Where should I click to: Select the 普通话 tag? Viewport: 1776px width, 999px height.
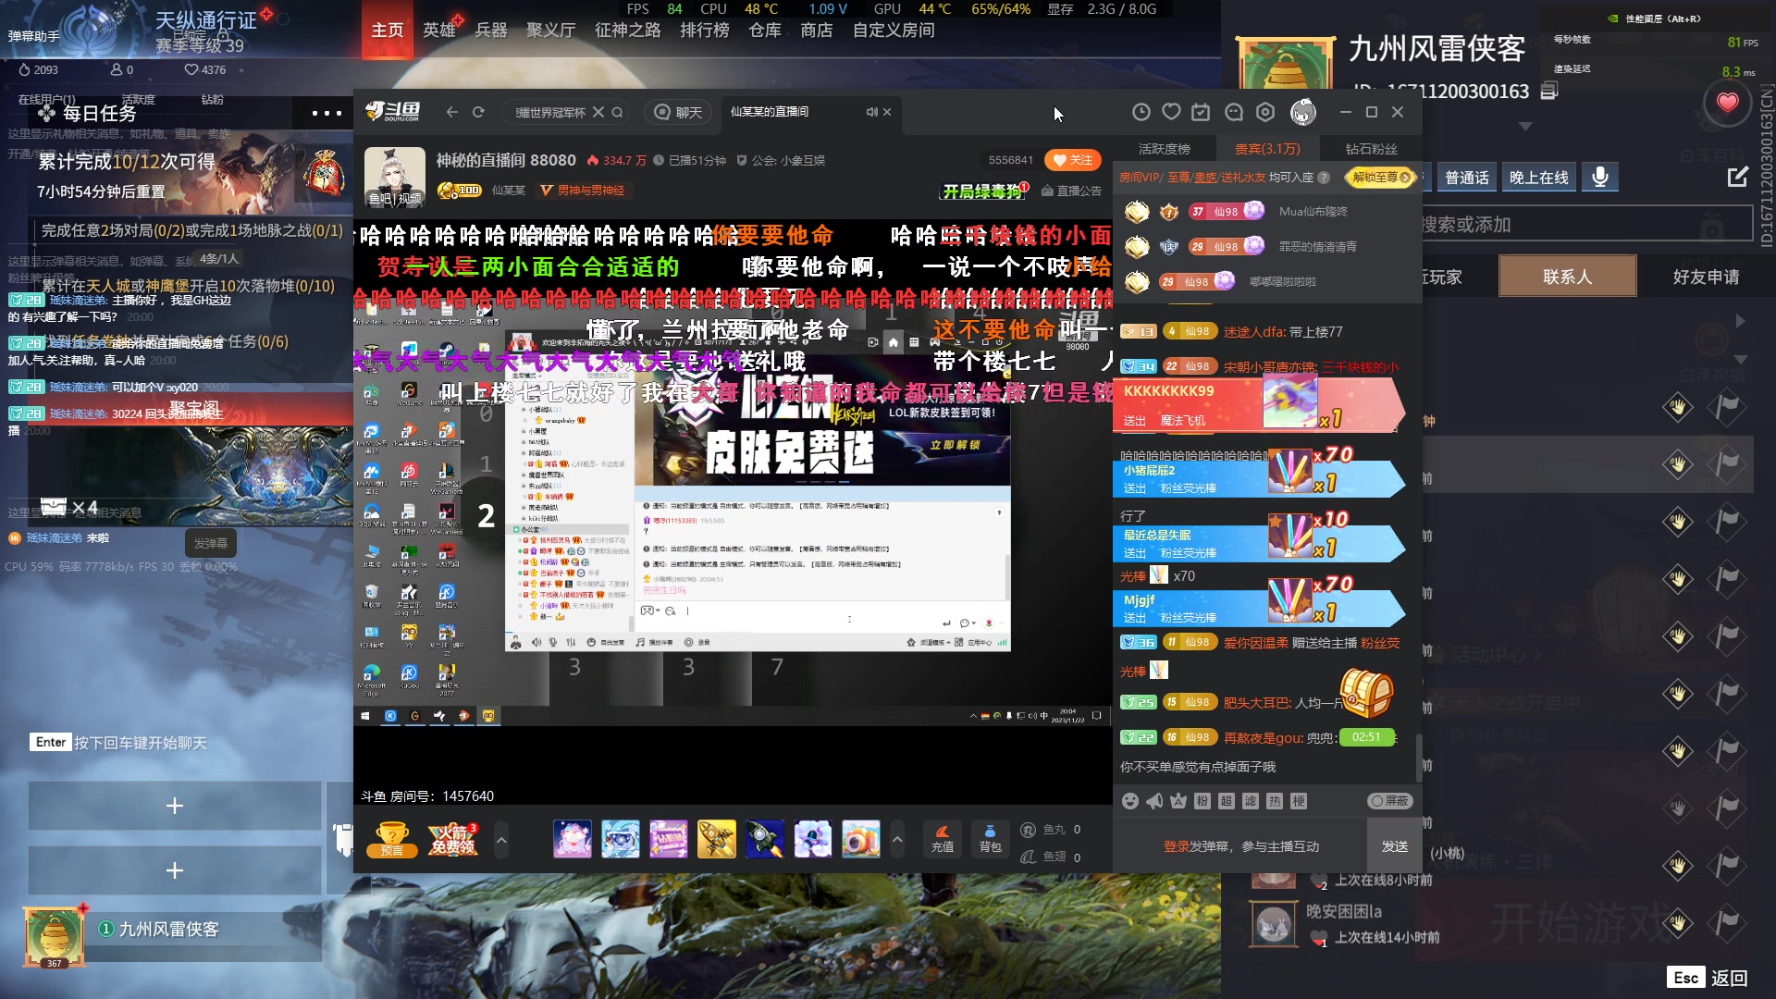tap(1466, 177)
